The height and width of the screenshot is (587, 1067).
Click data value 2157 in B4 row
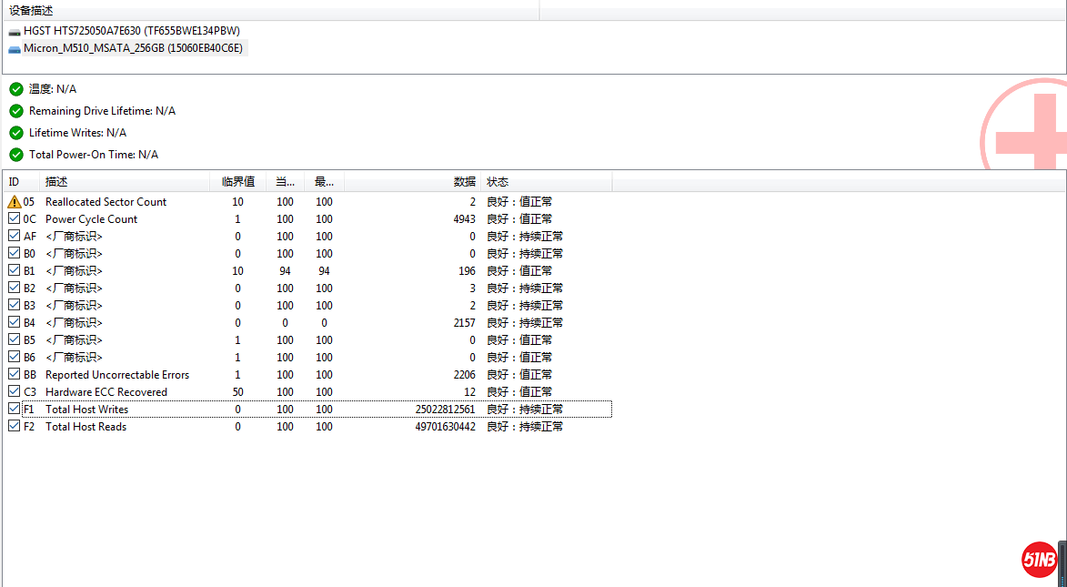465,323
